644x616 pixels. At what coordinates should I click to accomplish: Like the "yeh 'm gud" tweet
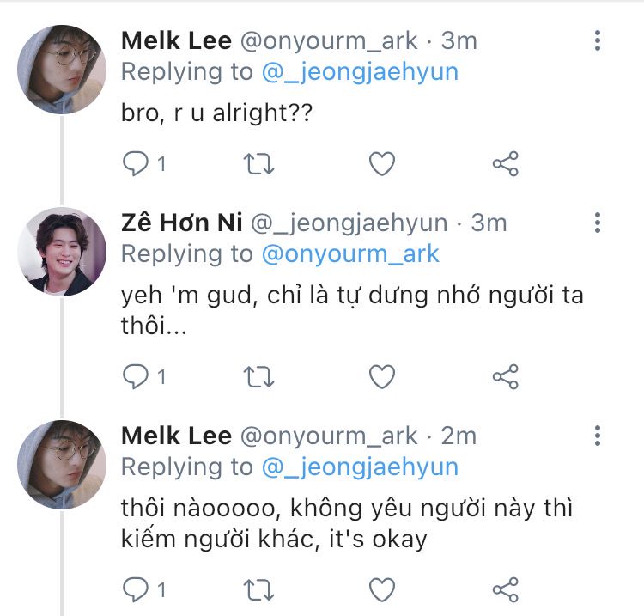pyautogui.click(x=381, y=375)
